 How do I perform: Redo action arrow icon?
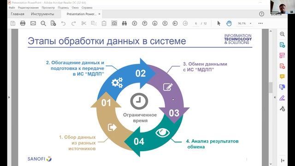pos(74,24)
